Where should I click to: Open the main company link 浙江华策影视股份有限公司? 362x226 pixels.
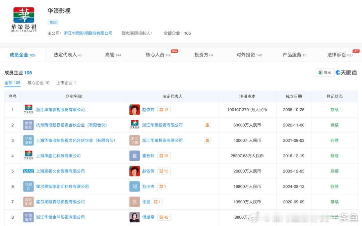click(88, 33)
